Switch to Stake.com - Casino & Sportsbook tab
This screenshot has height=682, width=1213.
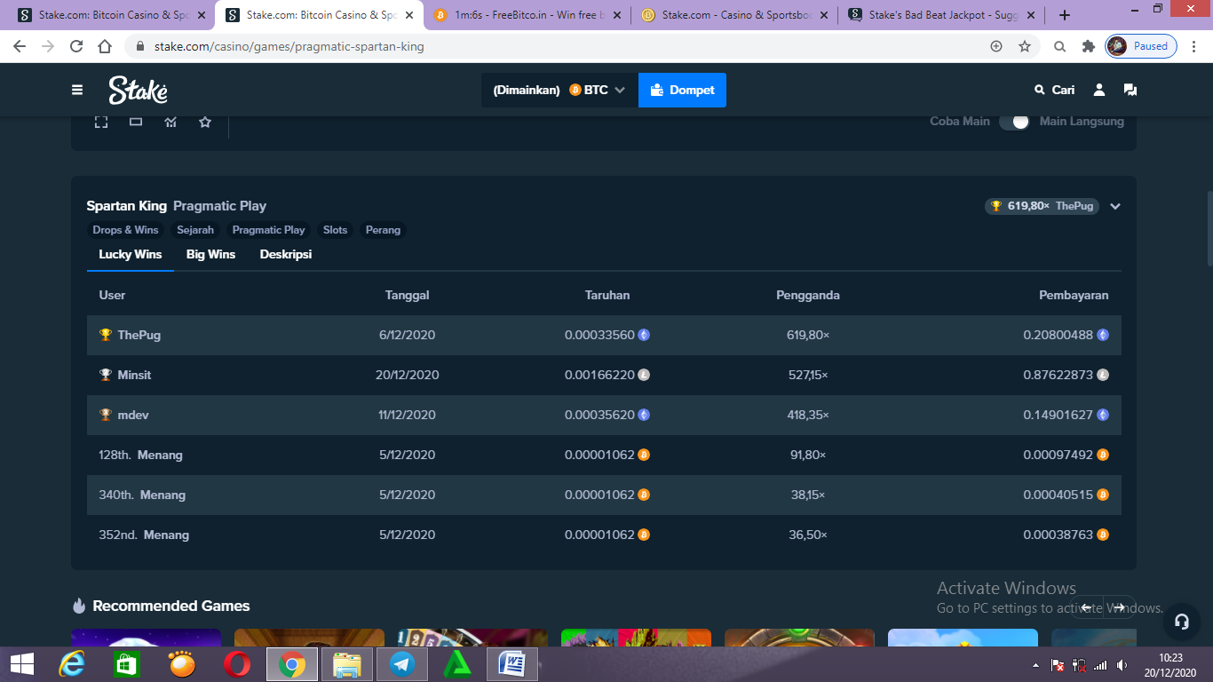point(733,15)
